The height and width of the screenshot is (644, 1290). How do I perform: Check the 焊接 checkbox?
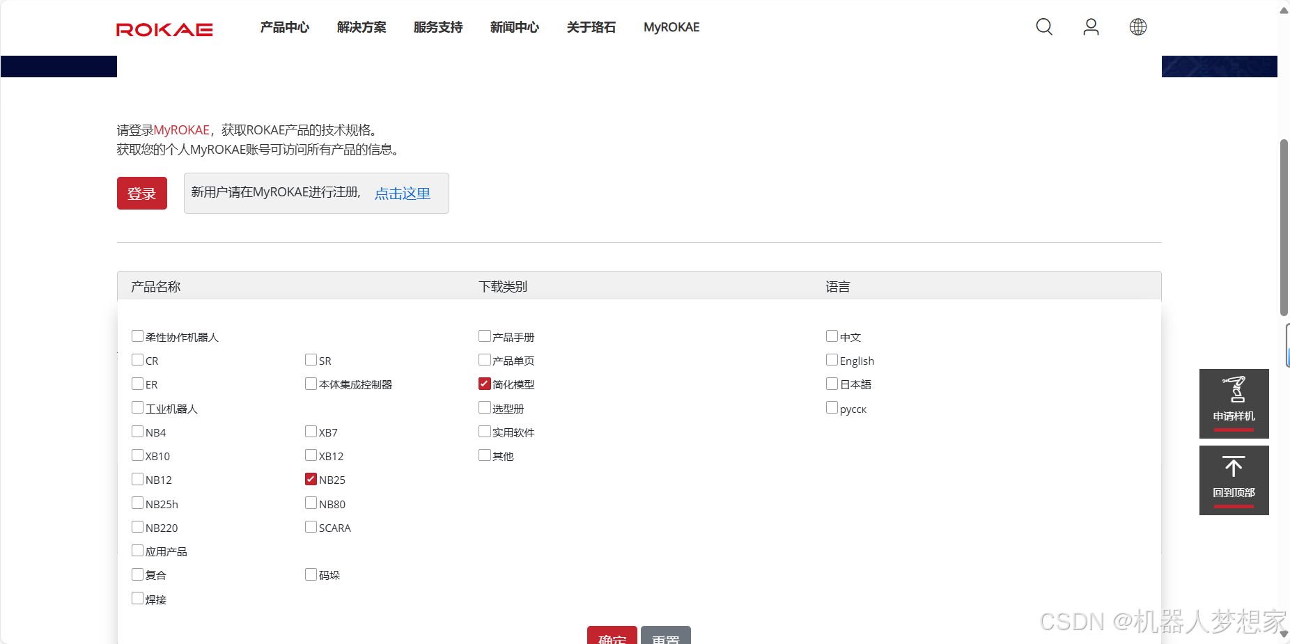point(137,599)
